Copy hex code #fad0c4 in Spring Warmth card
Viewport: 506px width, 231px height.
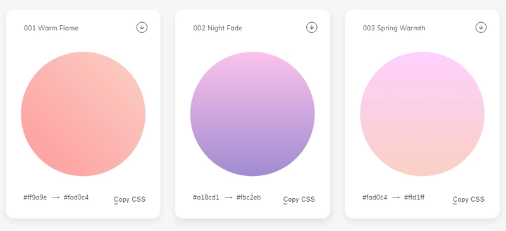point(374,197)
